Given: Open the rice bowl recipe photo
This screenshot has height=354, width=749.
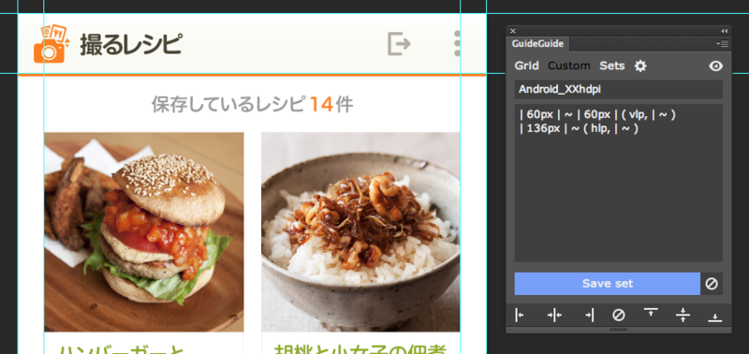Looking at the screenshot, I should tap(360, 232).
